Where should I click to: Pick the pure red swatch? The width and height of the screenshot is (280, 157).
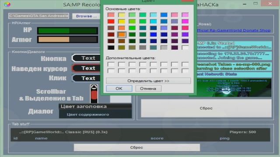click(x=111, y=21)
